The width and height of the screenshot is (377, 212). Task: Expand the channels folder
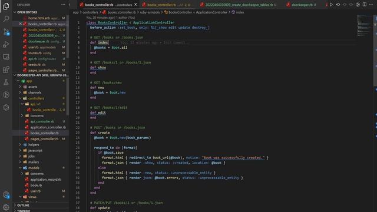click(20, 92)
